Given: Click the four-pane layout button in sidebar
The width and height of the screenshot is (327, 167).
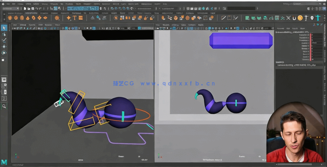Looking at the screenshot, I should click(x=4, y=86).
